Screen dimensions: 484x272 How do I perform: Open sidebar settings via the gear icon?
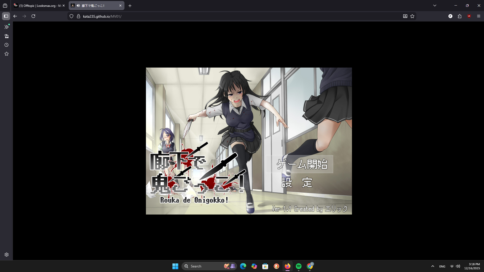point(7,255)
